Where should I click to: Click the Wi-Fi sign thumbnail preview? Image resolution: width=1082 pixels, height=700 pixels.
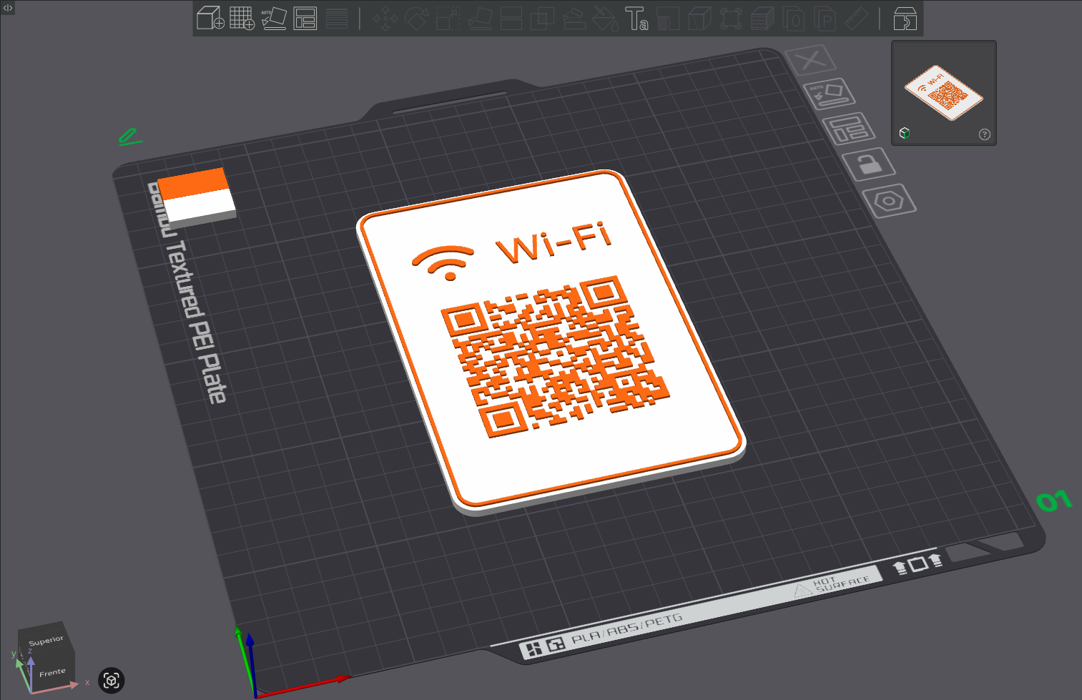(x=944, y=93)
